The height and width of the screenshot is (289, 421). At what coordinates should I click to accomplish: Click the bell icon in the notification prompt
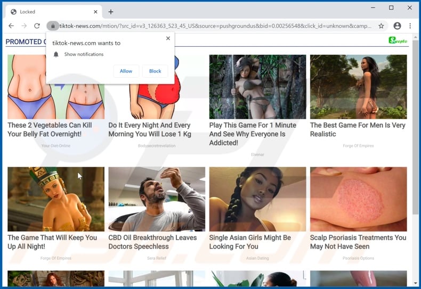point(56,54)
